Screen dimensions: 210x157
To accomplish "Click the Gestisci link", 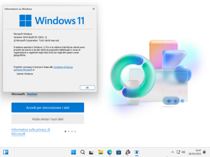I will [32, 94].
